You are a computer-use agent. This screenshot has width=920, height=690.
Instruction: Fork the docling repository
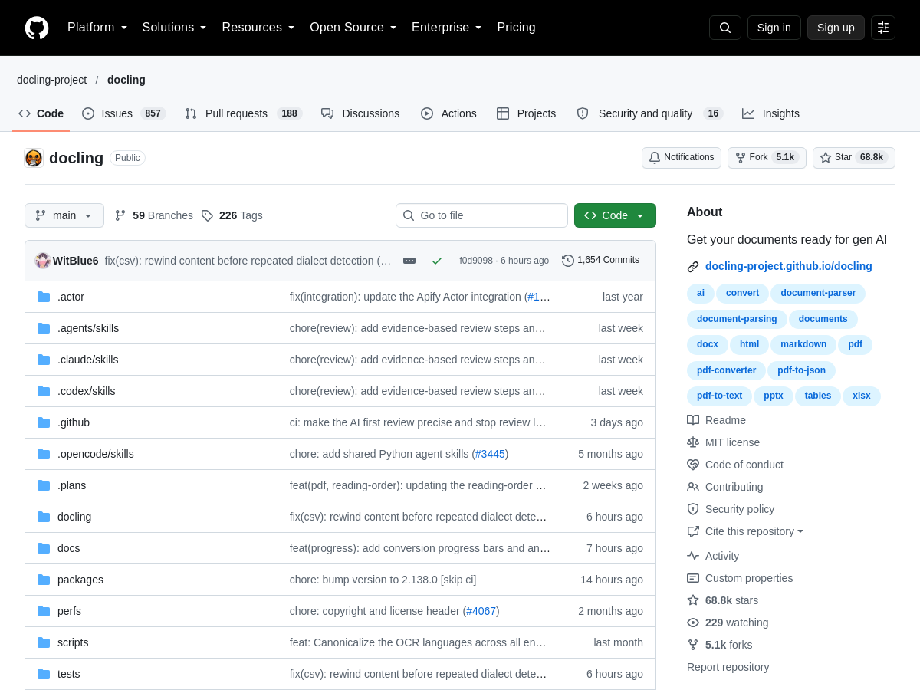(767, 158)
